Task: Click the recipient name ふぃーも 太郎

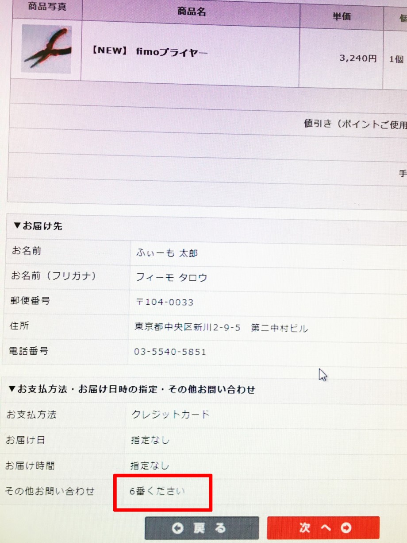Action: (x=167, y=253)
